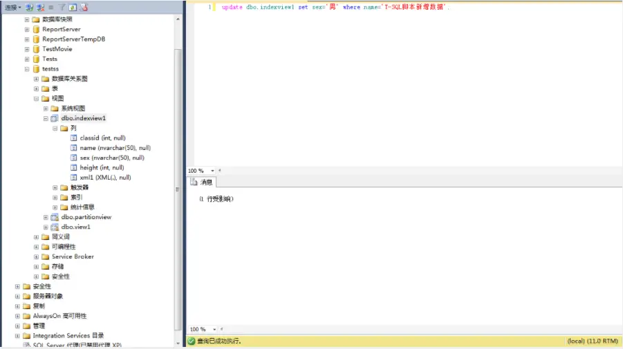The image size is (623, 349).
Task: Expand the 数据库快照 node
Action: 26,19
